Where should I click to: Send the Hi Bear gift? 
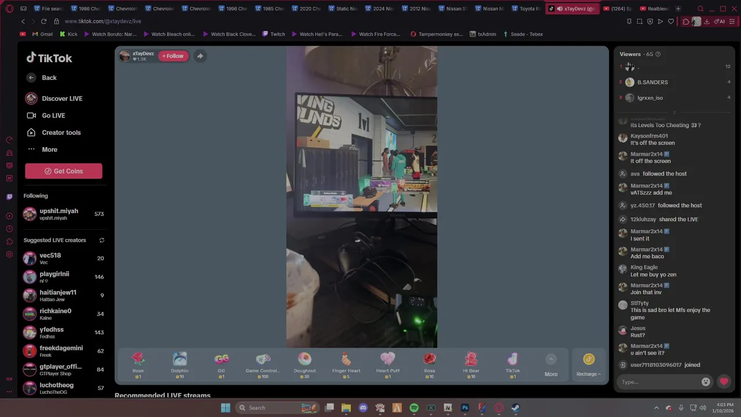(x=471, y=365)
